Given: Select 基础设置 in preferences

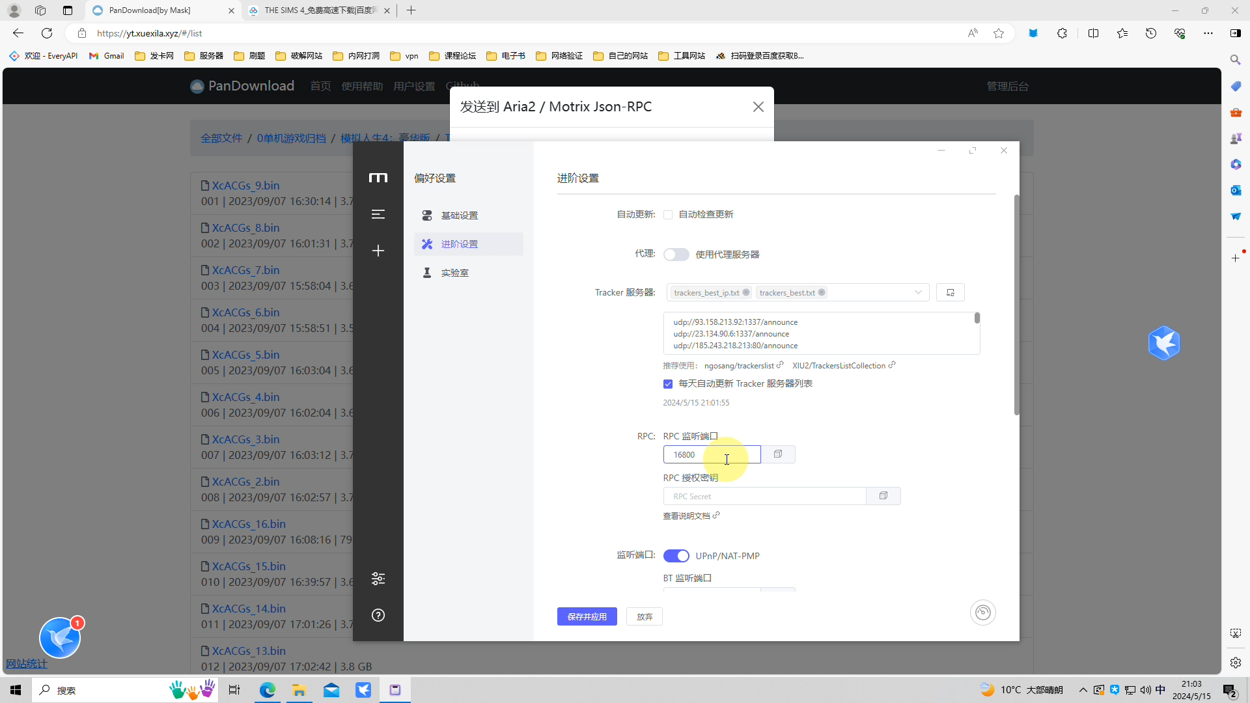Looking at the screenshot, I should tap(469, 215).
